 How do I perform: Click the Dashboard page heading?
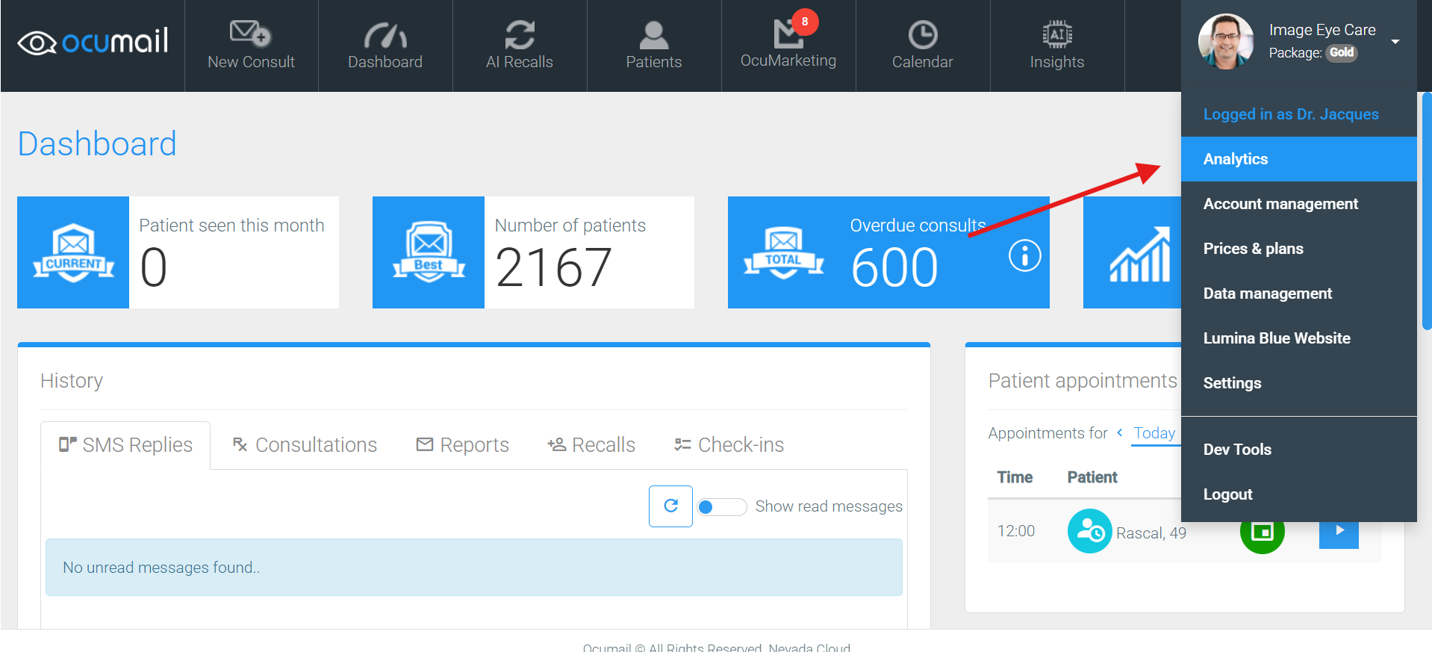(x=97, y=143)
